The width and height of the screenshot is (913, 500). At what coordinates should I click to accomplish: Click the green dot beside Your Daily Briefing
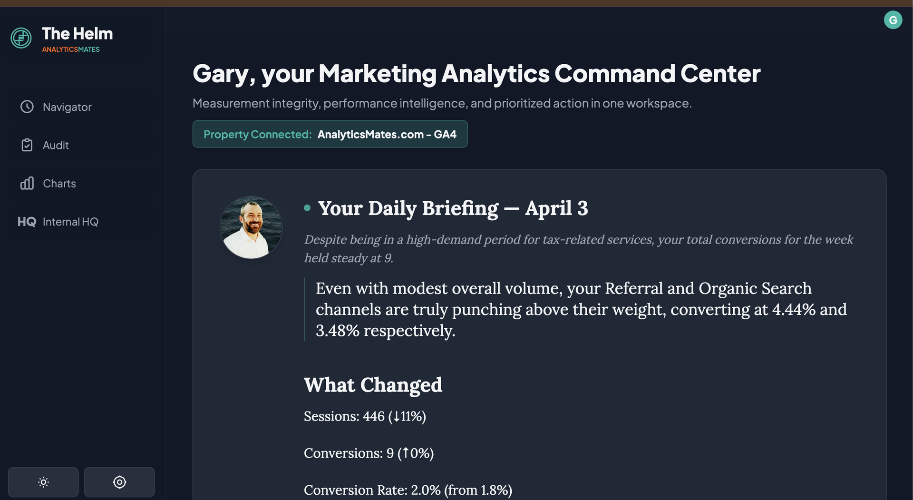[307, 208]
